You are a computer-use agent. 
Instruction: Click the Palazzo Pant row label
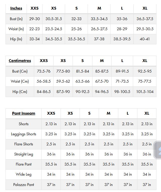click(x=24, y=185)
